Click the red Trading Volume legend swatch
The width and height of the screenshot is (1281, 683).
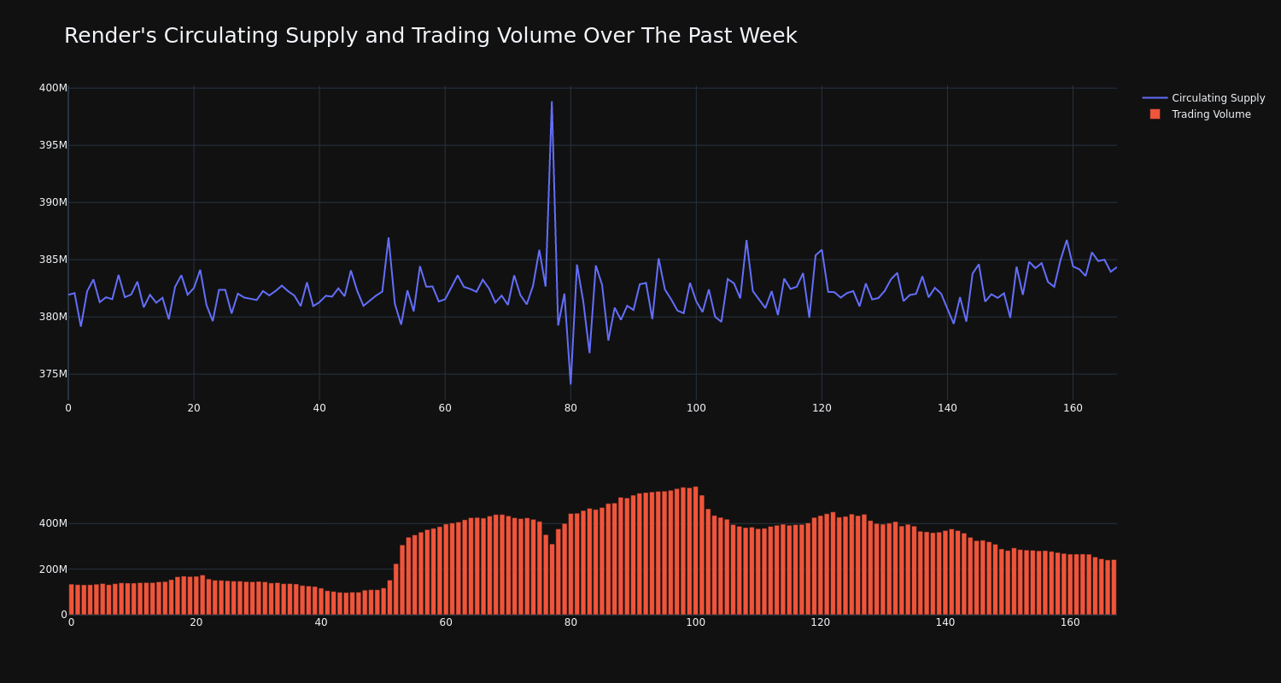coord(1155,114)
